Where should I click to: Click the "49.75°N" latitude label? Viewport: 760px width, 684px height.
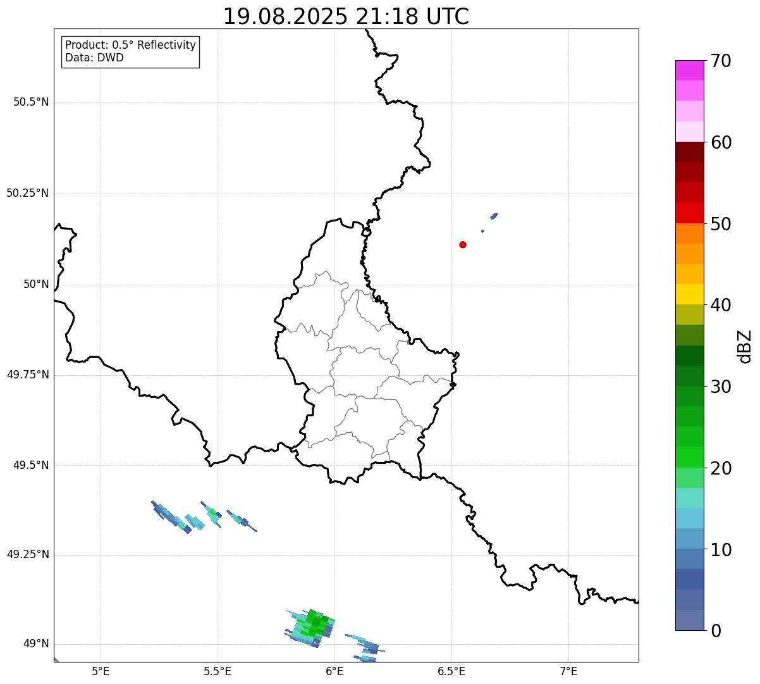tap(28, 375)
